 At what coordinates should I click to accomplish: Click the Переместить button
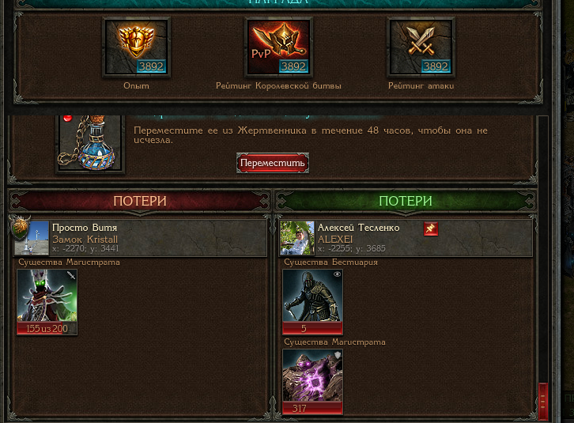pyautogui.click(x=272, y=163)
